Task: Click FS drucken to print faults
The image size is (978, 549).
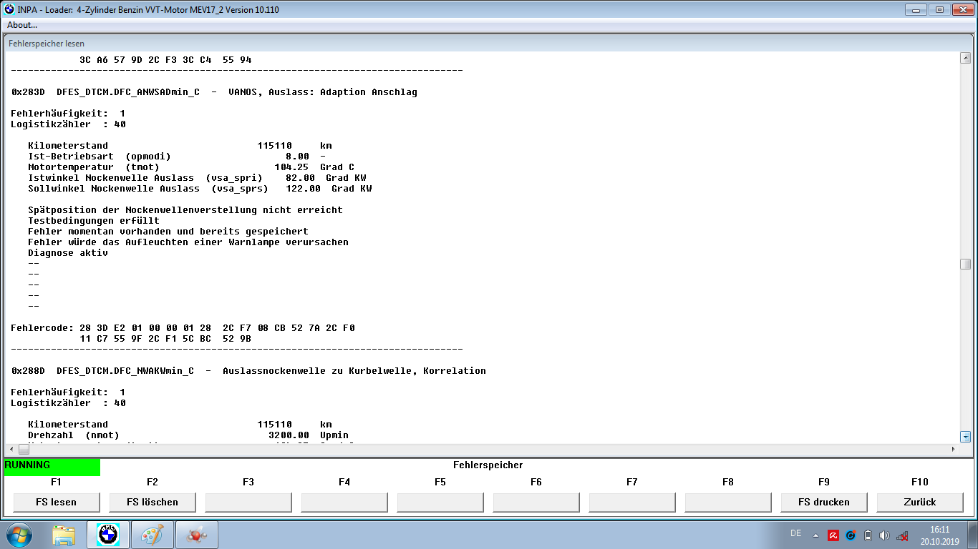Action: click(x=823, y=502)
